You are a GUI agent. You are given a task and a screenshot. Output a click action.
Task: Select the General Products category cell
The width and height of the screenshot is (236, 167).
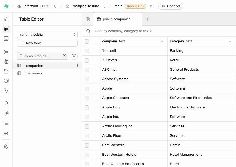point(201,70)
